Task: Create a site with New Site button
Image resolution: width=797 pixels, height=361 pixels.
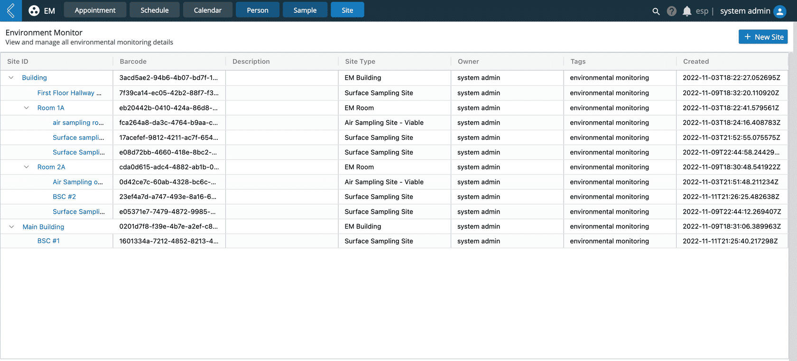Action: [763, 37]
